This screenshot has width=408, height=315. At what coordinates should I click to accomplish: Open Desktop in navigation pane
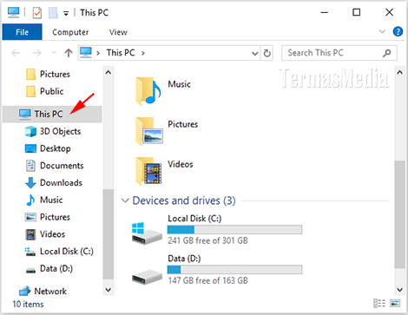pos(48,148)
